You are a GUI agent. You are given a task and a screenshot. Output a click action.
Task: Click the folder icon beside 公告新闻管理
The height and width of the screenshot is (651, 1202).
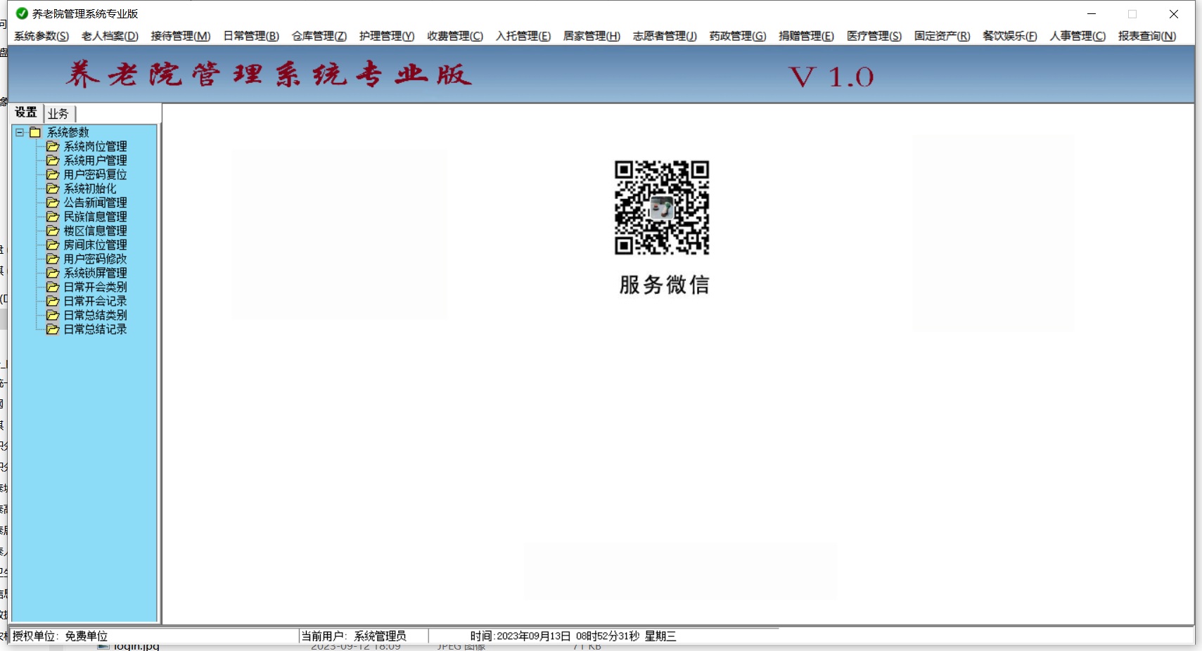52,202
